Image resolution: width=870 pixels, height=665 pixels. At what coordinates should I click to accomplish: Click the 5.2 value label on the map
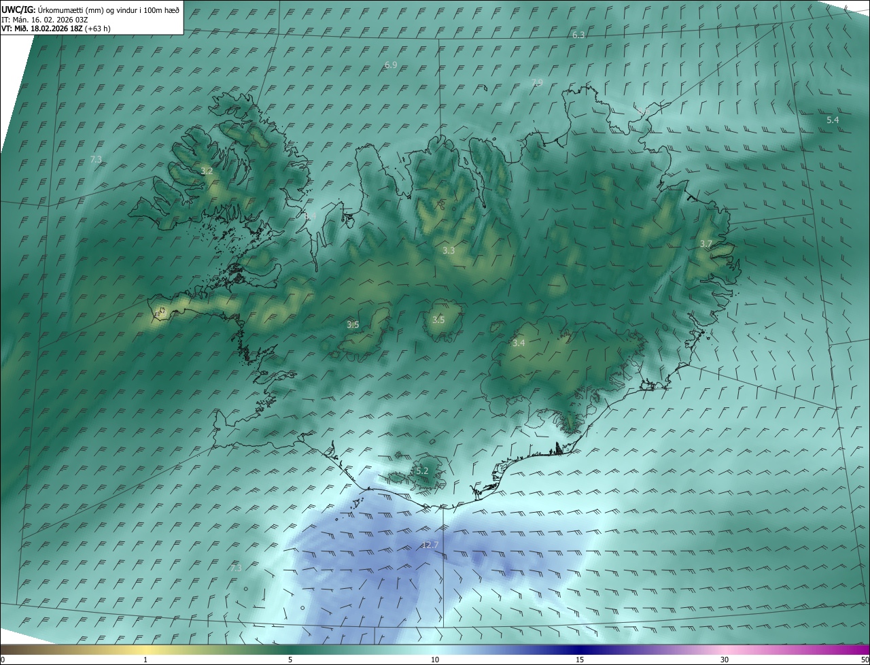pyautogui.click(x=421, y=471)
